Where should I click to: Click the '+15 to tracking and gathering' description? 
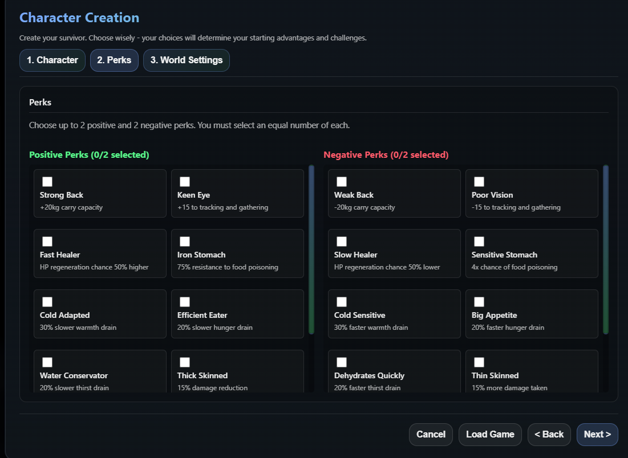(222, 207)
